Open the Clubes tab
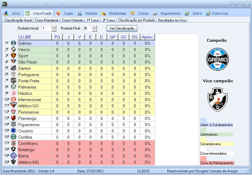Viewport: 252px width, 175px height. [139, 13]
